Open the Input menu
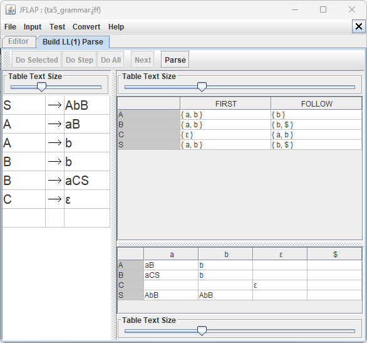 pos(33,27)
